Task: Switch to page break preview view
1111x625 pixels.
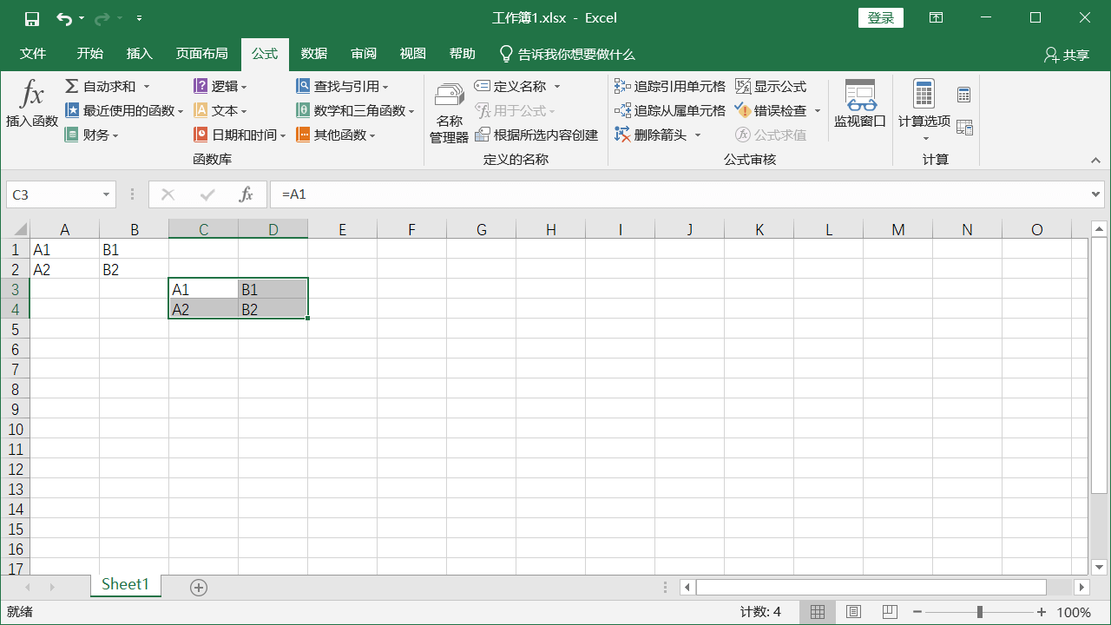Action: [889, 612]
